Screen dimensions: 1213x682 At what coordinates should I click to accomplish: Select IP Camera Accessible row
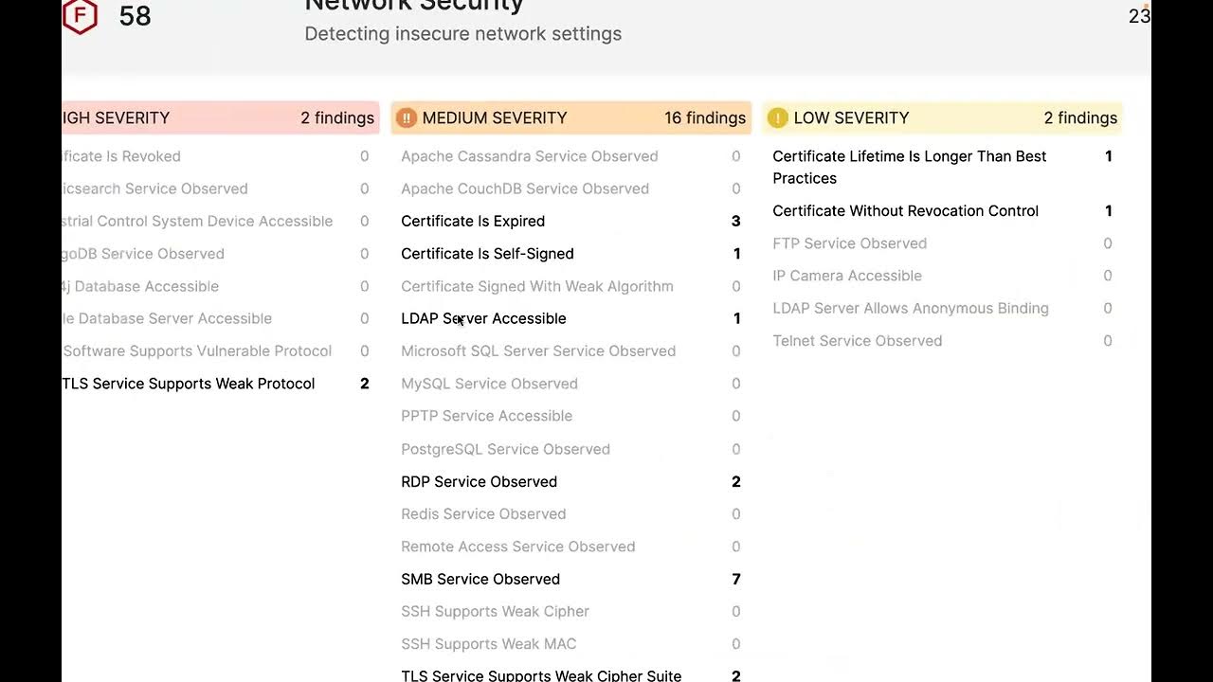[942, 276]
